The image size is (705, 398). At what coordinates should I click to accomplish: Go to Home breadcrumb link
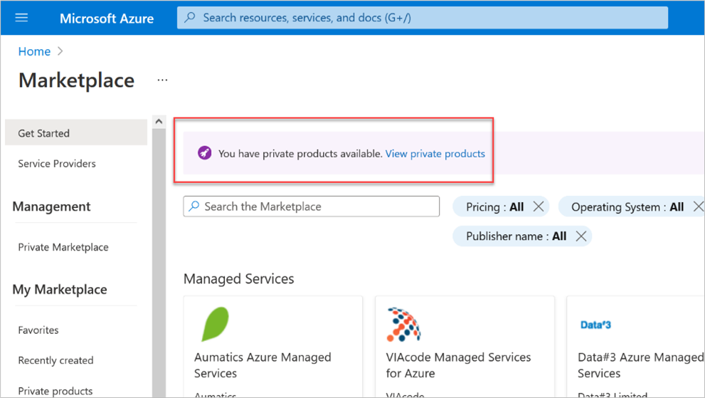point(34,51)
